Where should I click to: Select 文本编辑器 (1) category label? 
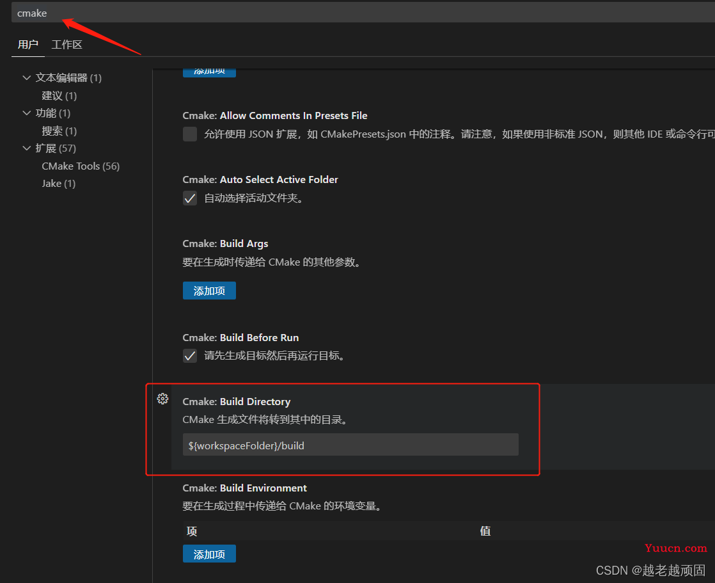(68, 78)
